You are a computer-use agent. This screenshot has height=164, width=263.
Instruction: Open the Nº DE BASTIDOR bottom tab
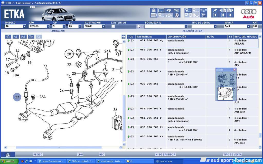[165, 155]
